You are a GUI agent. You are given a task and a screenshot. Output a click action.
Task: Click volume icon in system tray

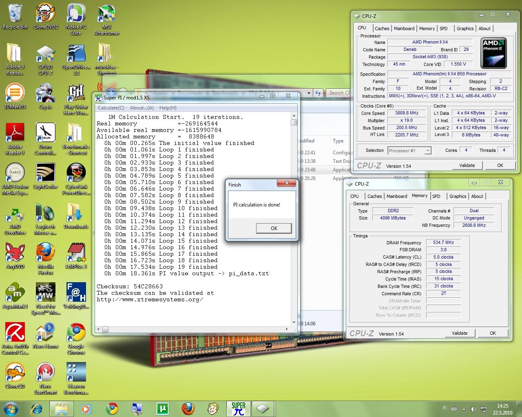(473, 409)
